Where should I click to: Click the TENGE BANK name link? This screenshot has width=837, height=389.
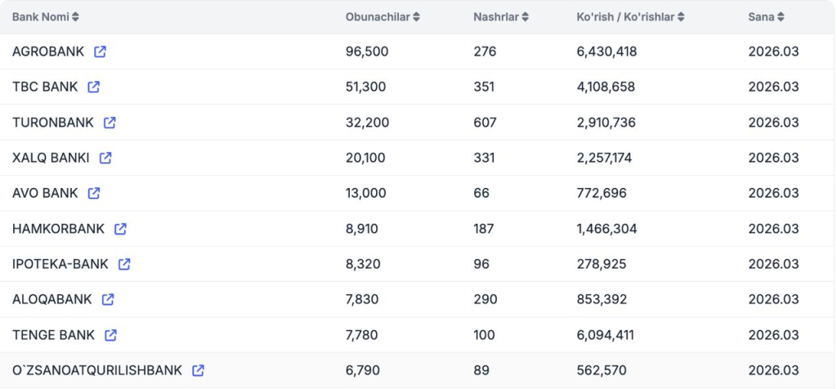[53, 335]
